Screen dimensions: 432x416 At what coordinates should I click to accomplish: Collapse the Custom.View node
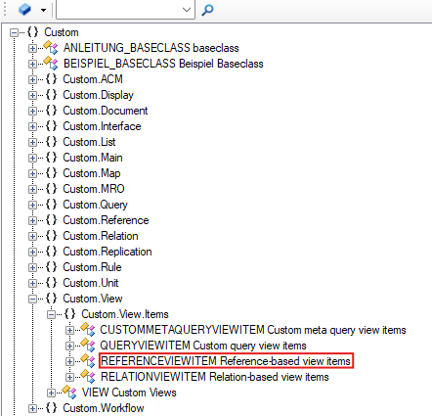coord(32,299)
